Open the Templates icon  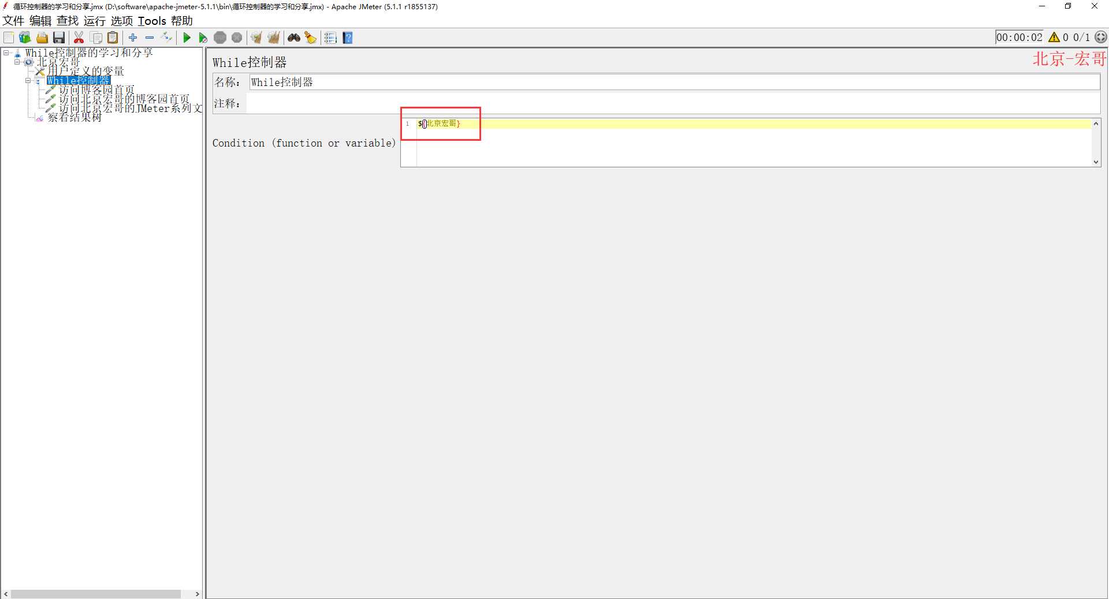25,38
